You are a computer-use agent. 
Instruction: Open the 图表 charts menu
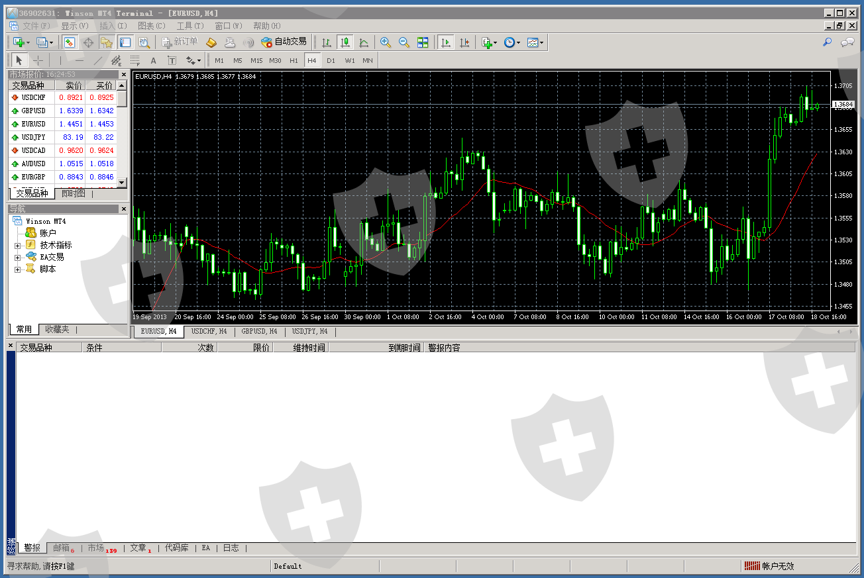click(x=151, y=26)
